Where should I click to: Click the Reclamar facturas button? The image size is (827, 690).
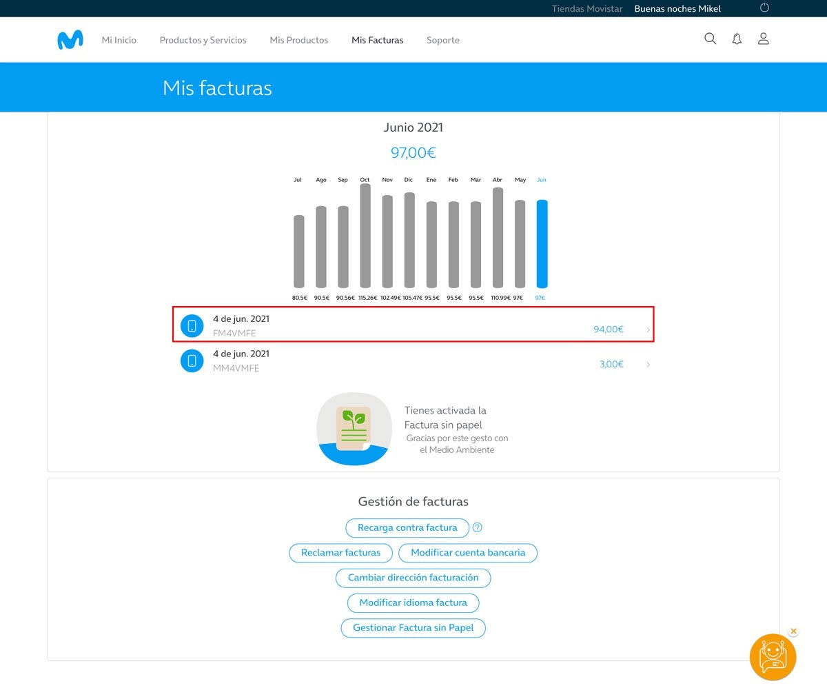pos(340,553)
